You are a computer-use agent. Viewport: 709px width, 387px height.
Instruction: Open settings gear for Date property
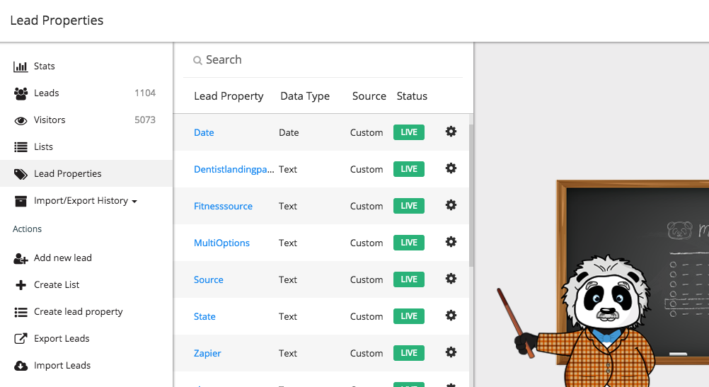tap(451, 132)
